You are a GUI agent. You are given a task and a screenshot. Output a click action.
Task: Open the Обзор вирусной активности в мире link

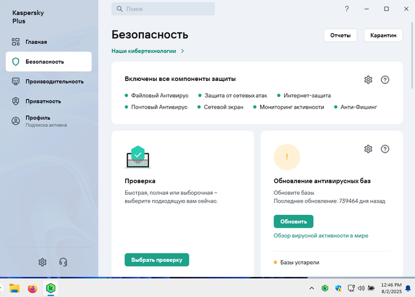coord(321,236)
